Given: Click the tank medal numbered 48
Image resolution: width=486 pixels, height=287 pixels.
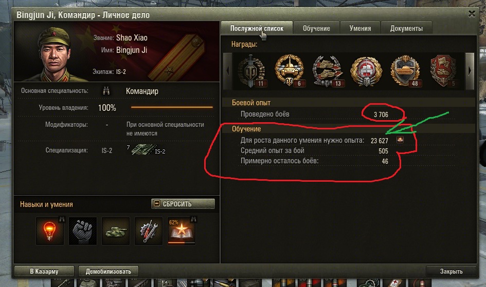Looking at the screenshot, I should pos(405,71).
